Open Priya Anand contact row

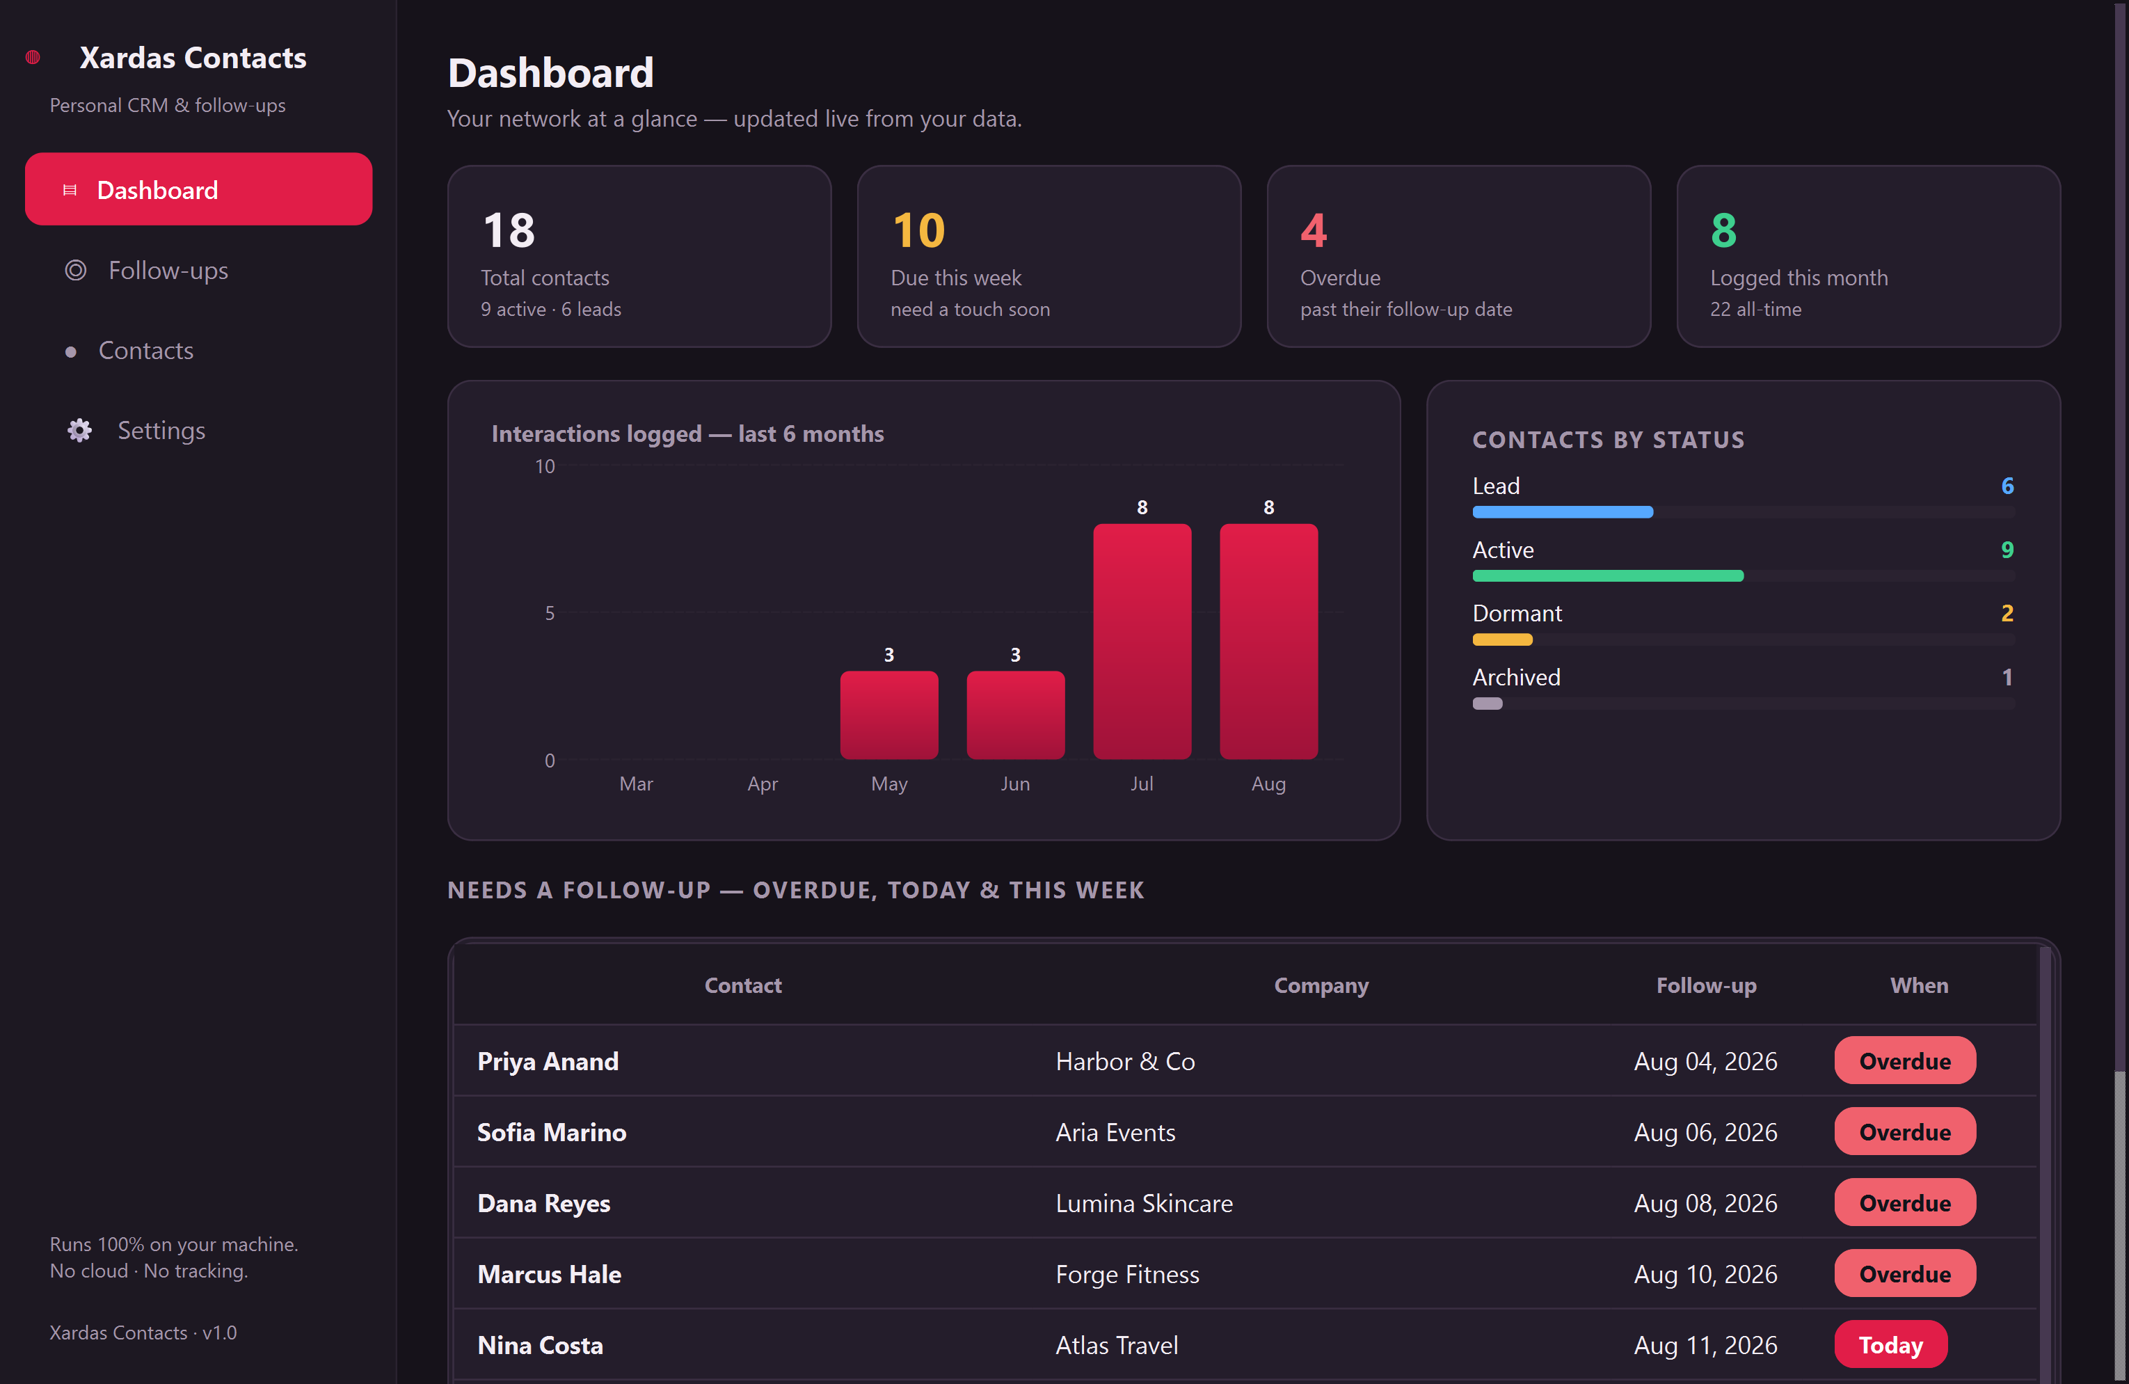(1244, 1061)
